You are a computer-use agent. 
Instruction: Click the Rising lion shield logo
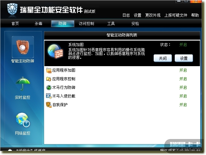click(12, 9)
